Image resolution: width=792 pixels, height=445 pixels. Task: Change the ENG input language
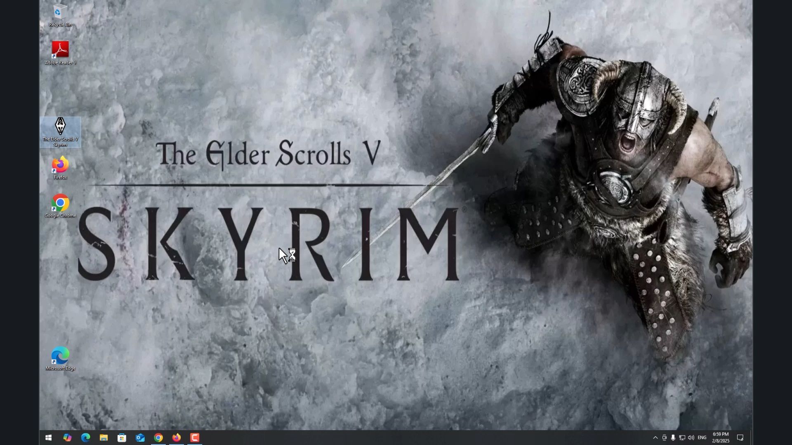702,438
